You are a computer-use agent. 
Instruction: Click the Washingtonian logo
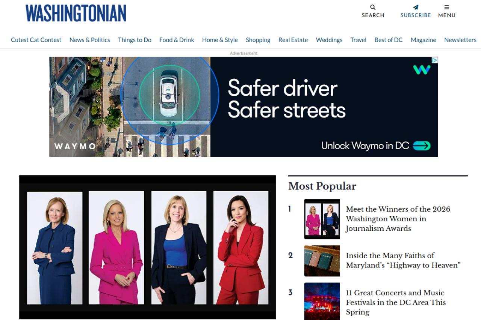[76, 14]
